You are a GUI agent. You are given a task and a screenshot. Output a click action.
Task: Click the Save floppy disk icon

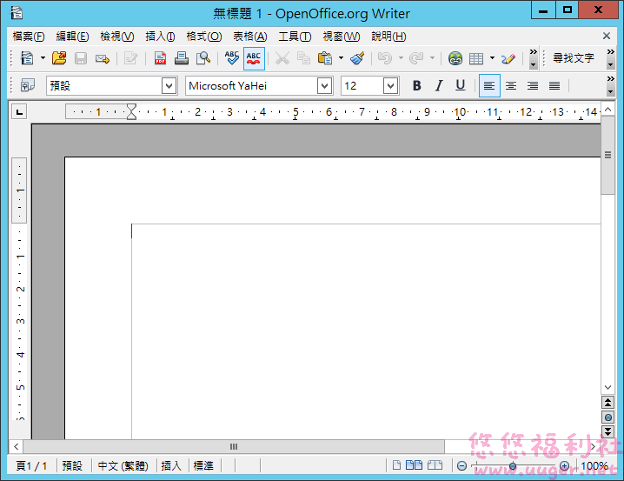pyautogui.click(x=81, y=58)
